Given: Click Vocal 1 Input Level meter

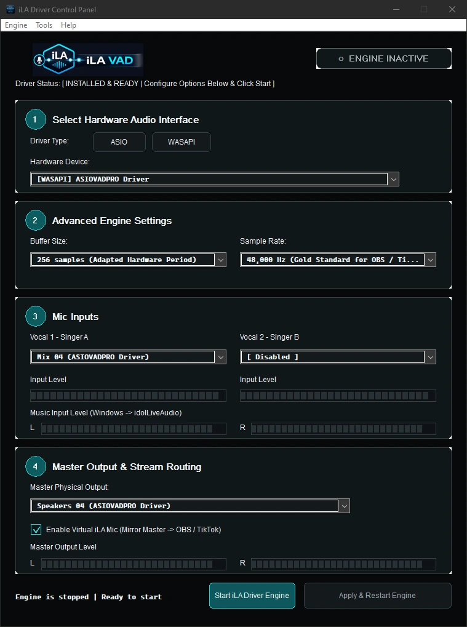Looking at the screenshot, I should pos(128,396).
